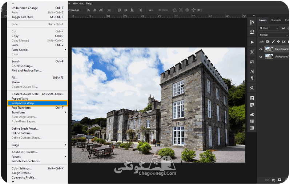Image resolution: width=290 pixels, height=184 pixels.
Task: Click Align left edges icon
Action: 89,10
